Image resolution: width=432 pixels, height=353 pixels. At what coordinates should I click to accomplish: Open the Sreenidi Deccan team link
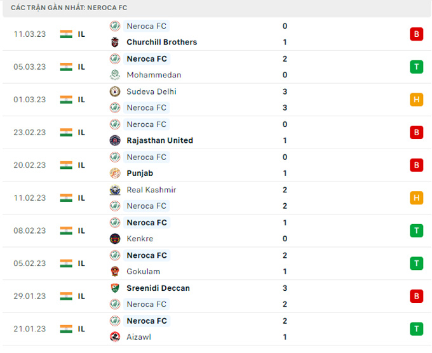click(x=158, y=288)
